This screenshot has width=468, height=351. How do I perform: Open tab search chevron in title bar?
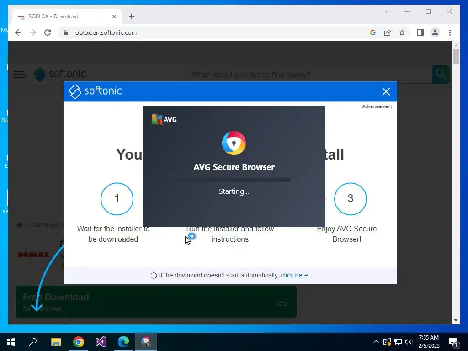point(386,11)
